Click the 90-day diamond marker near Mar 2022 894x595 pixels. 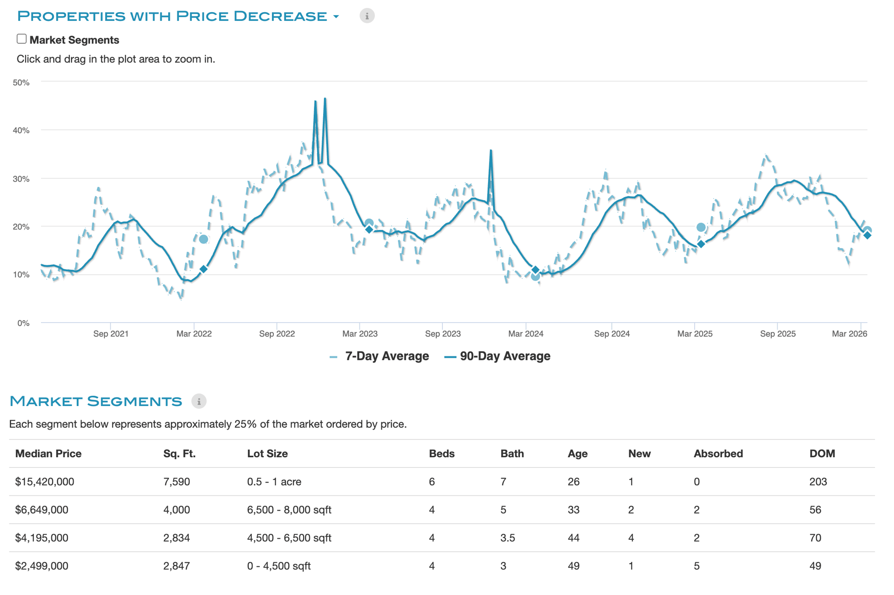[203, 269]
